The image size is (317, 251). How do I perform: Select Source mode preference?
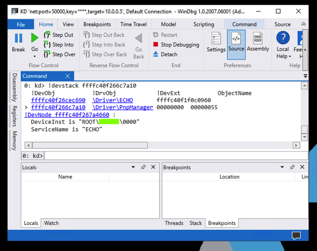(x=236, y=45)
